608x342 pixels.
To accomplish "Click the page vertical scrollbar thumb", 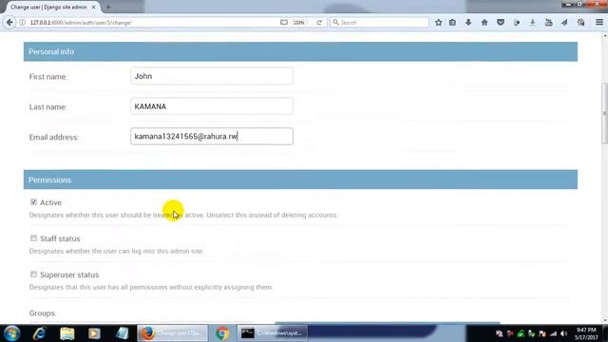I will (604, 114).
